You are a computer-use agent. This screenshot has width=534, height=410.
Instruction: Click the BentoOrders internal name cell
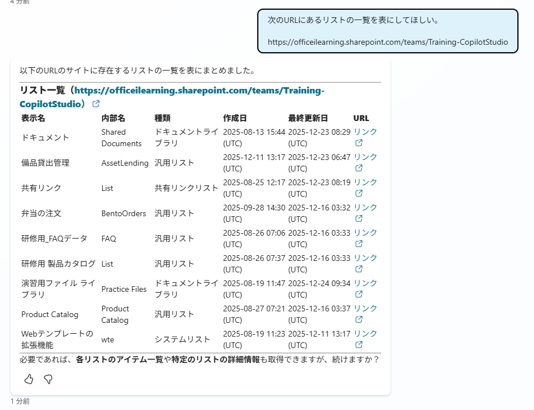tap(123, 213)
